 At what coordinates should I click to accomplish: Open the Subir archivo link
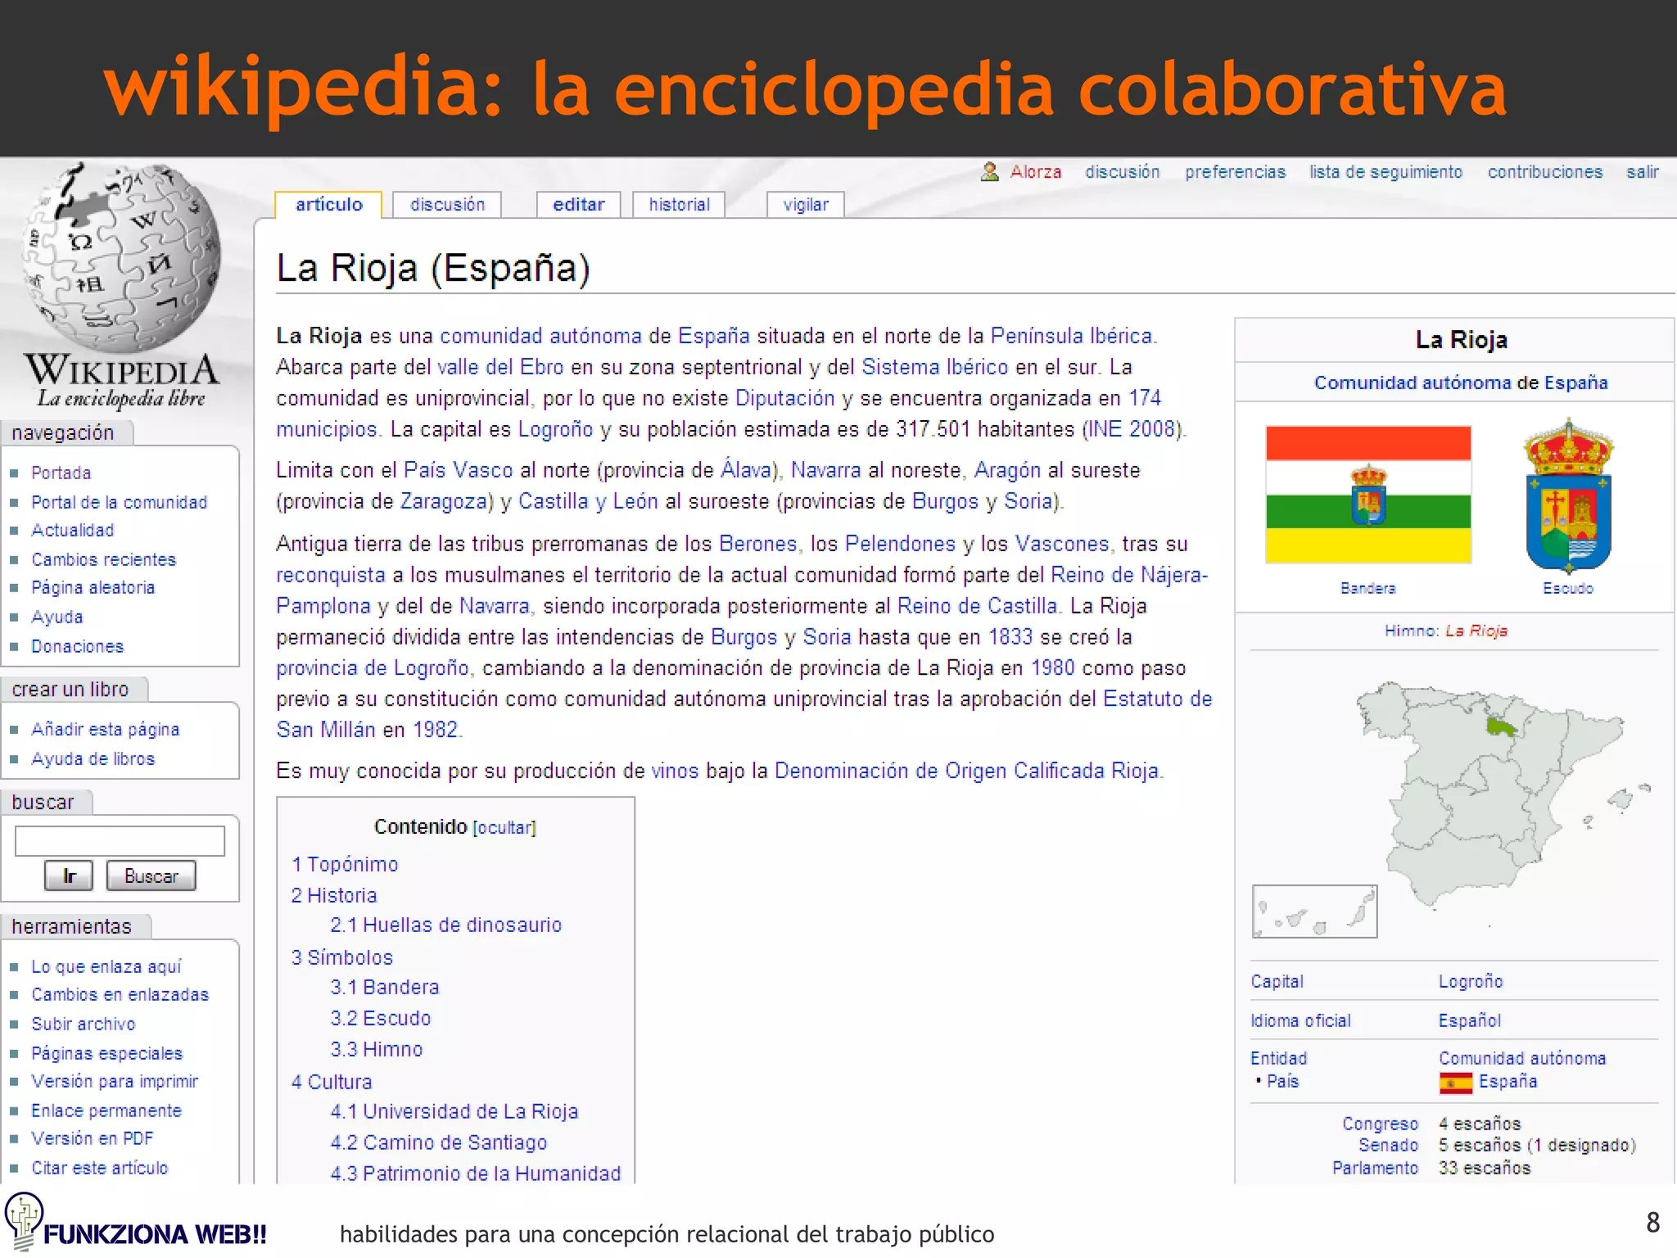tap(83, 1024)
